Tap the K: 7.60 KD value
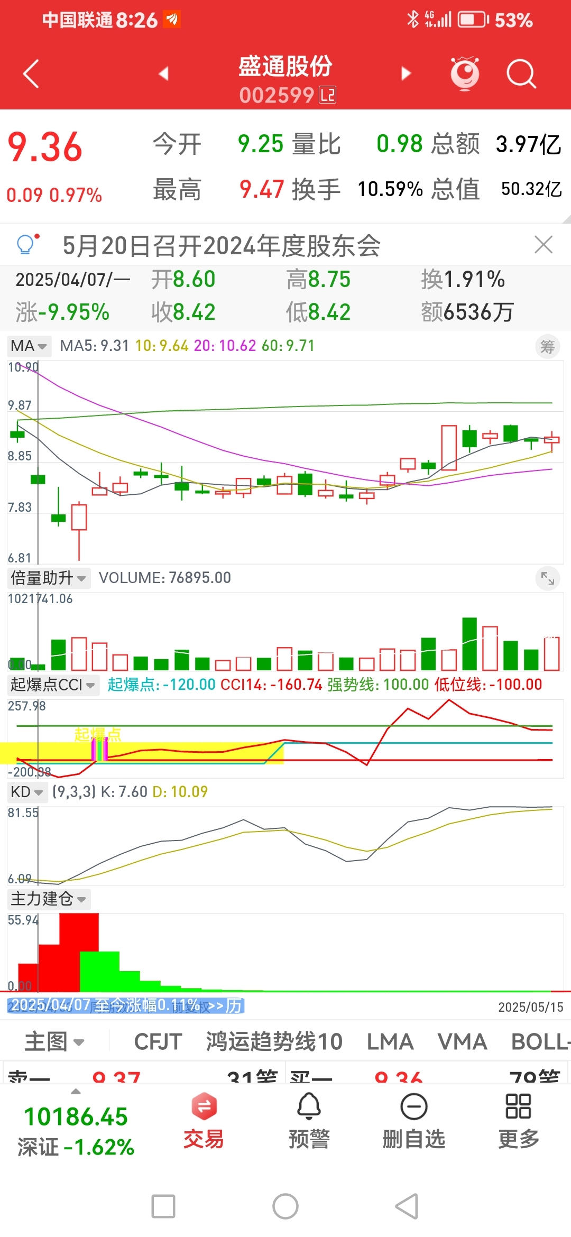 coord(124,792)
